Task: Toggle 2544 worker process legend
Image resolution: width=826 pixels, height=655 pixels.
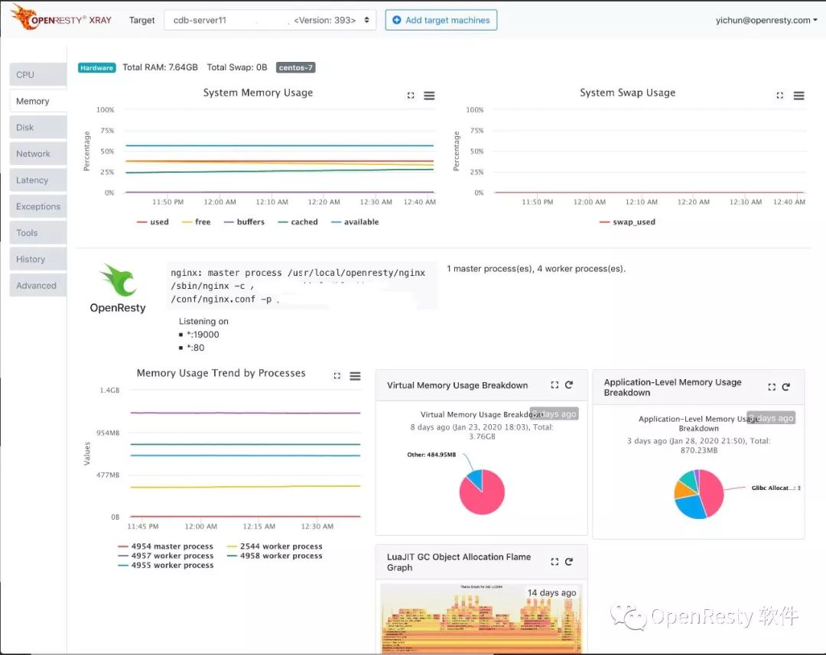Action: pos(275,546)
